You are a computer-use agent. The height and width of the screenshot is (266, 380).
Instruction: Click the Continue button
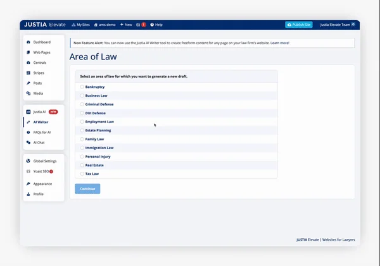[x=87, y=189]
